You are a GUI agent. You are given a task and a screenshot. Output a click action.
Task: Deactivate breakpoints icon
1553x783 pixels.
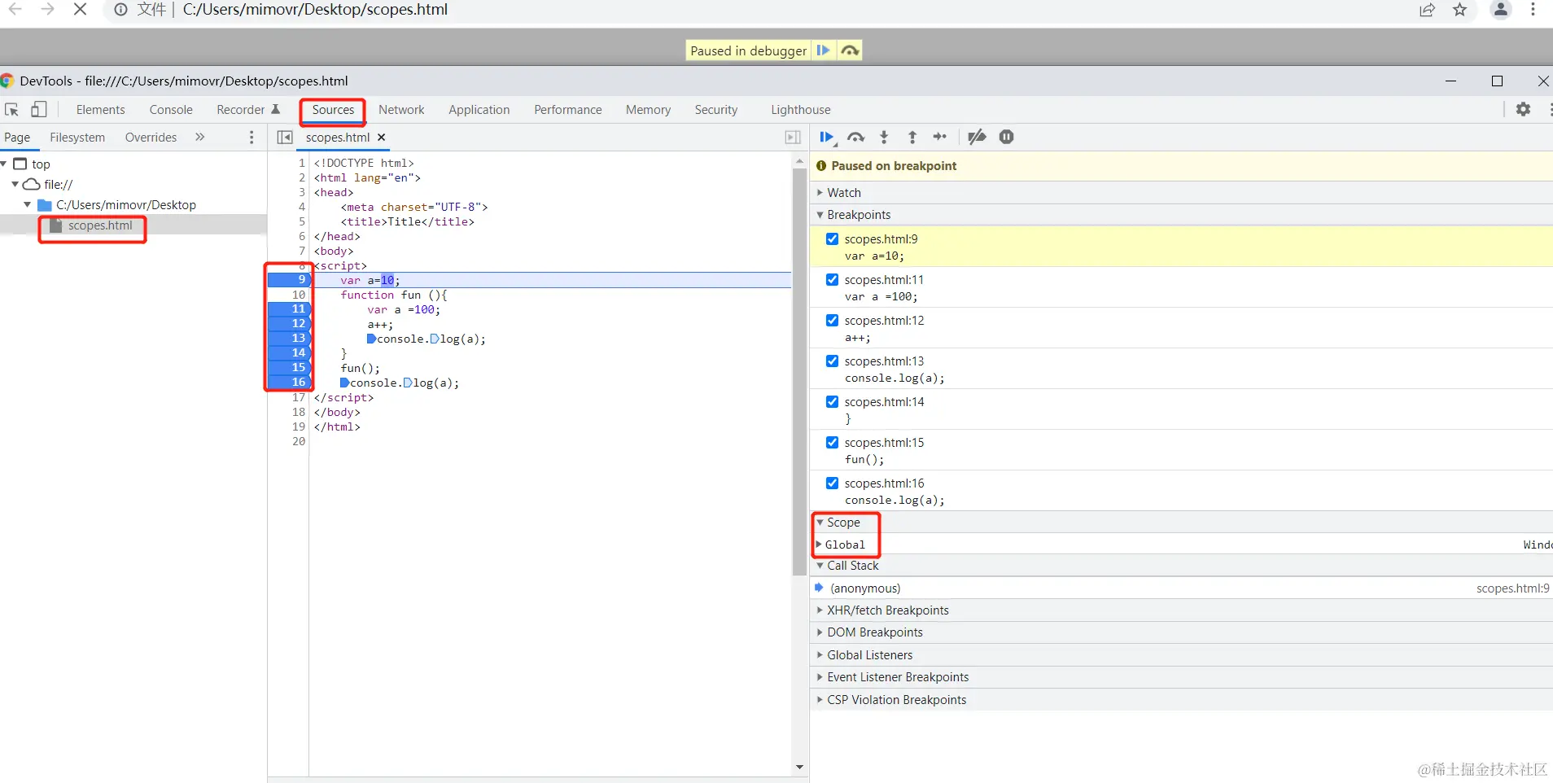[977, 137]
